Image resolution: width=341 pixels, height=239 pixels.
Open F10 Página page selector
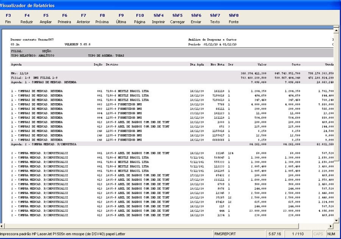[139, 19]
